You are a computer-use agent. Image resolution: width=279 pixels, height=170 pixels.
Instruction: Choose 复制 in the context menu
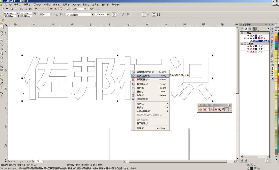tap(150, 92)
